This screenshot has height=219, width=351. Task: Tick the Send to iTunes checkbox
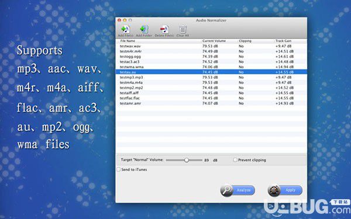coord(119,169)
